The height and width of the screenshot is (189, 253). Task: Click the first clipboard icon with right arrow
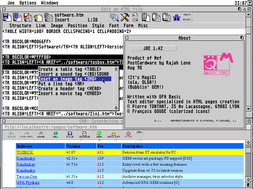point(146,17)
